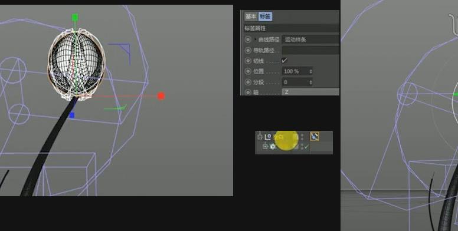458x231 pixels.
Task: Toggle the 切线 tangential checkbox
Action: pos(284,61)
